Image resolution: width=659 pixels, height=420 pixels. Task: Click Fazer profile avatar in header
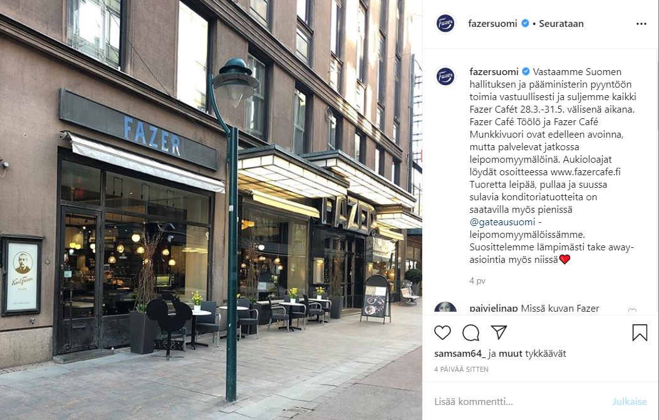pos(445,24)
